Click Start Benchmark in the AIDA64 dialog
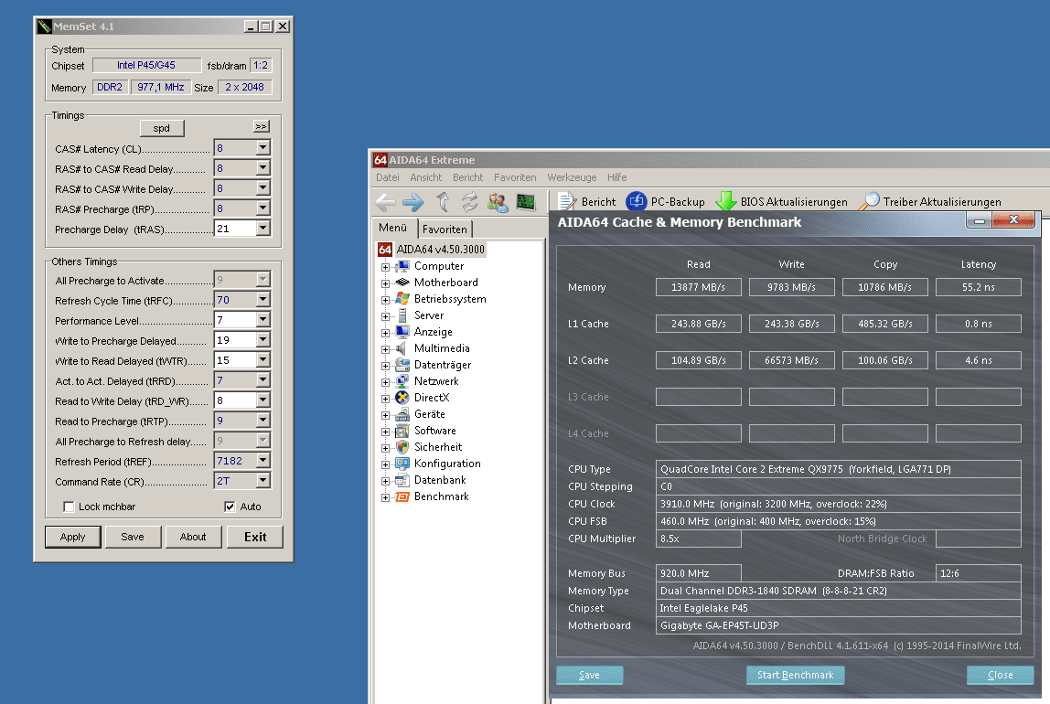 click(796, 675)
